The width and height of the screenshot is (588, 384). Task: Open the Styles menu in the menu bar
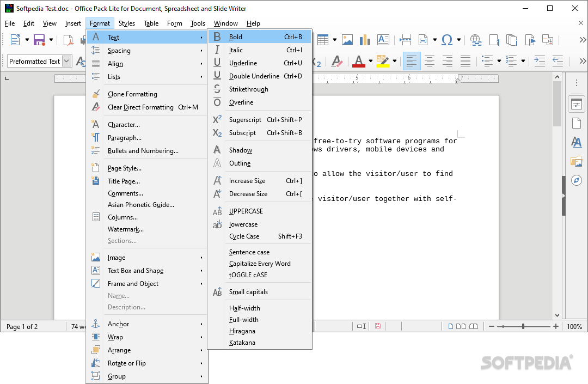point(127,23)
